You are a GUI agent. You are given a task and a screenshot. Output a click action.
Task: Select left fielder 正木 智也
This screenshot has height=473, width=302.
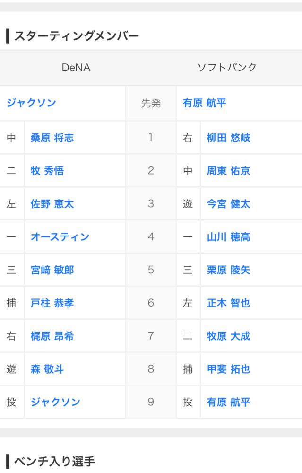[x=228, y=303]
